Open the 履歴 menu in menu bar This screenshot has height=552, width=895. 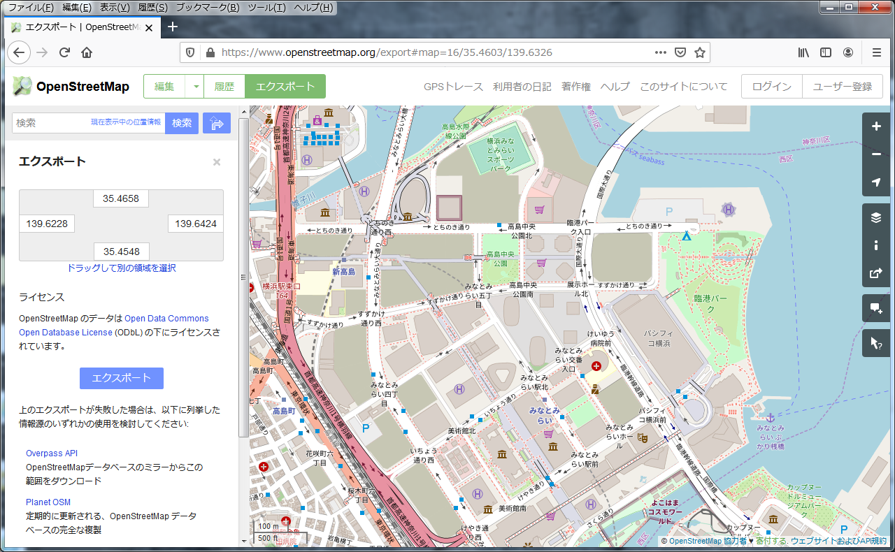(152, 8)
